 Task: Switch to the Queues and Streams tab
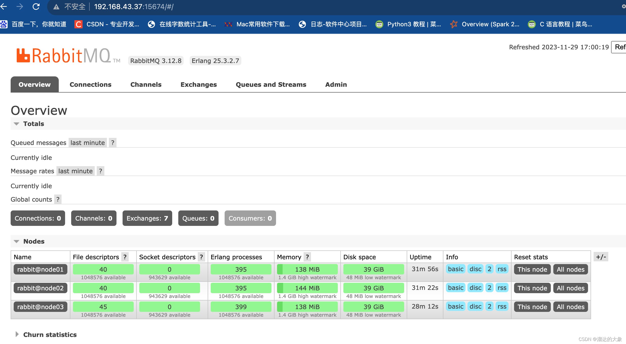271,84
